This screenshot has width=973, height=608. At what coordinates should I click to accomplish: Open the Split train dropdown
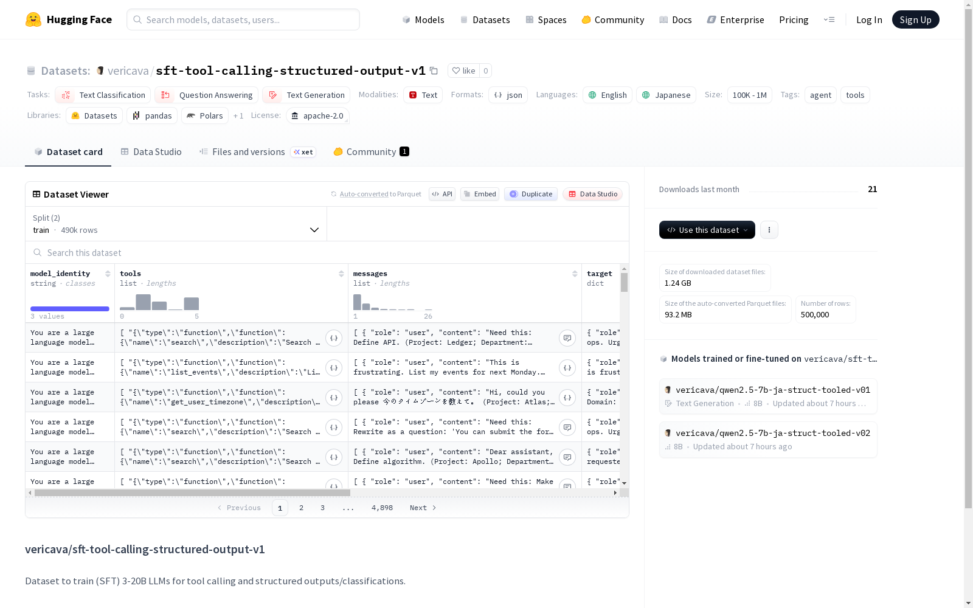pos(176,224)
